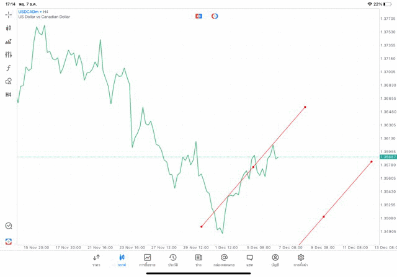
Task: Click the chart search magnifier icon
Action: click(x=9, y=226)
